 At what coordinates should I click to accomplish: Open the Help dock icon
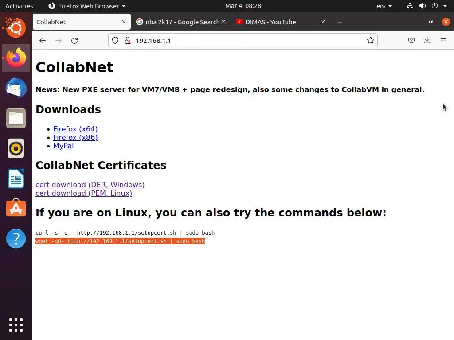pos(16,239)
